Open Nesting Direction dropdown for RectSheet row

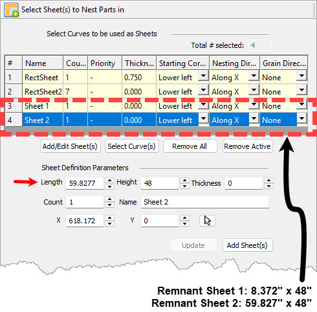click(254, 76)
